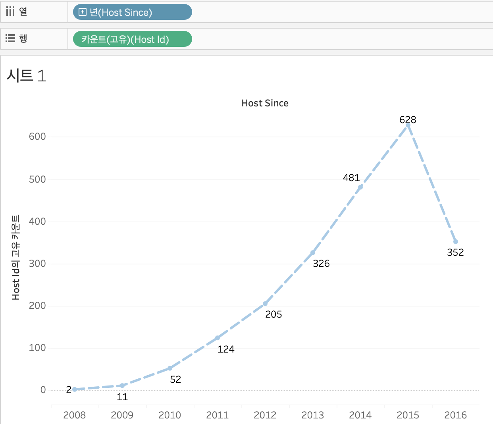Select the 2012 data point labeled 205
This screenshot has height=424, width=493.
point(265,304)
